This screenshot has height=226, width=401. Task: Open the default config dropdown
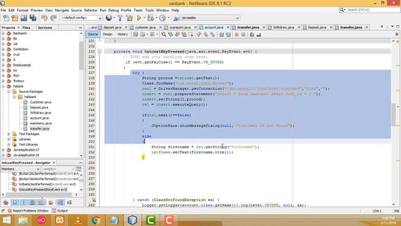pos(82,18)
